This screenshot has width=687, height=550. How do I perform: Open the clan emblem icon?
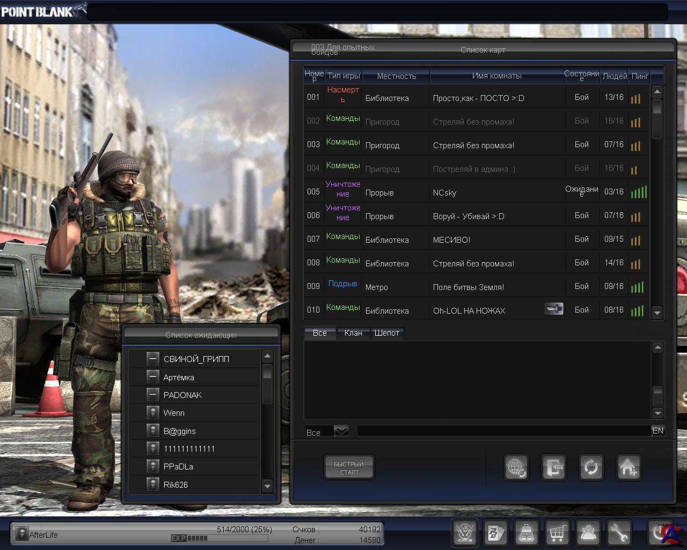coord(464,533)
